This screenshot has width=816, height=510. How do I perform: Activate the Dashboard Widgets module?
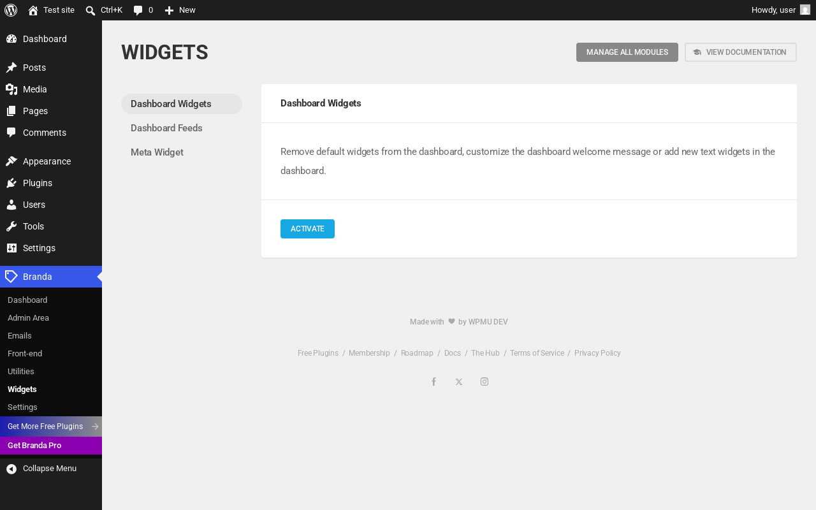307,229
